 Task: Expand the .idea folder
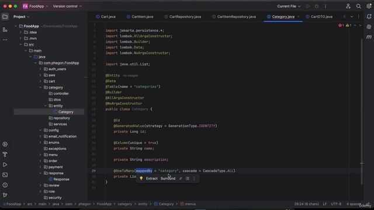[x=20, y=32]
